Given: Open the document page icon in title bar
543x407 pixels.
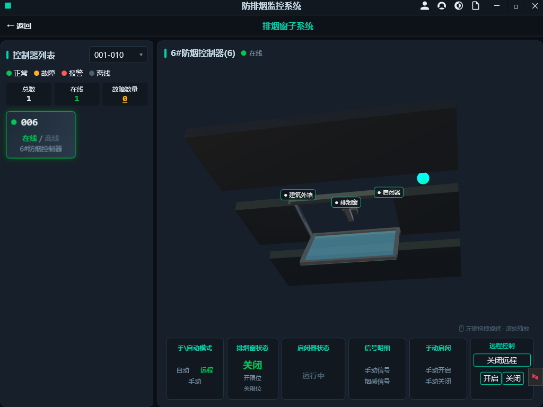Looking at the screenshot, I should click(476, 6).
